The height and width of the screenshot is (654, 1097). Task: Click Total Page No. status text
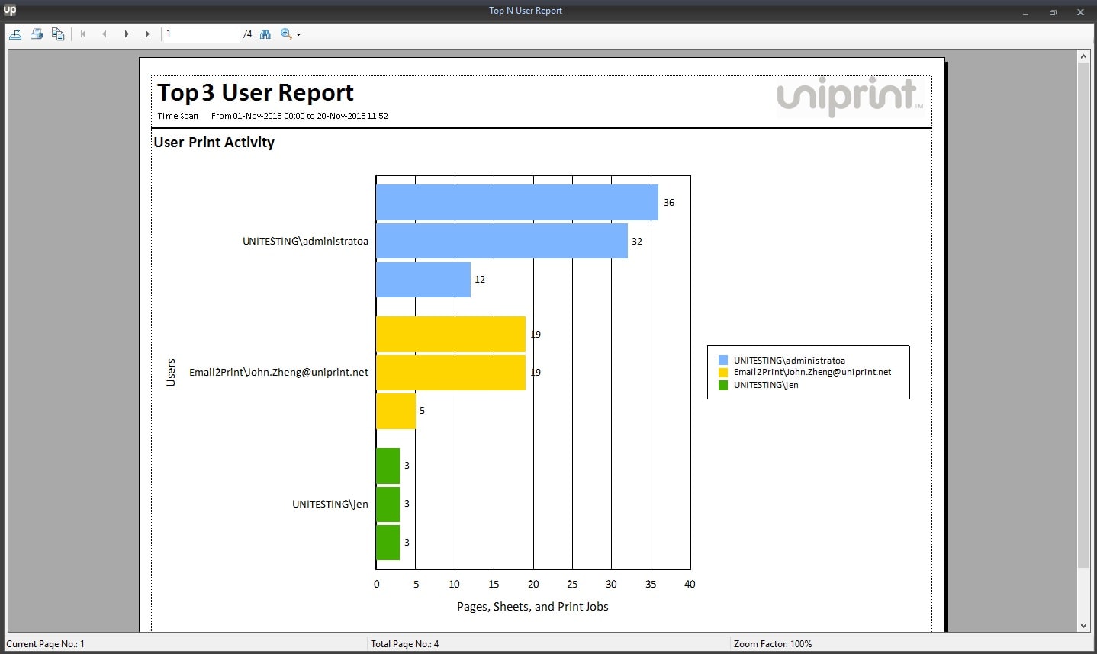click(405, 644)
